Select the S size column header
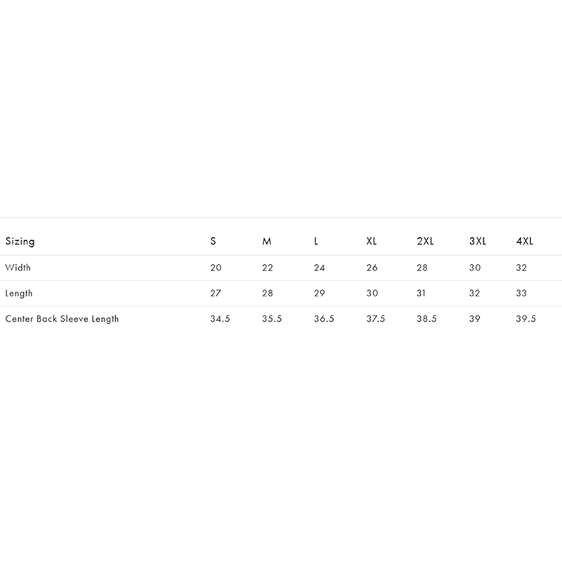Image resolution: width=562 pixels, height=562 pixels. coord(213,241)
